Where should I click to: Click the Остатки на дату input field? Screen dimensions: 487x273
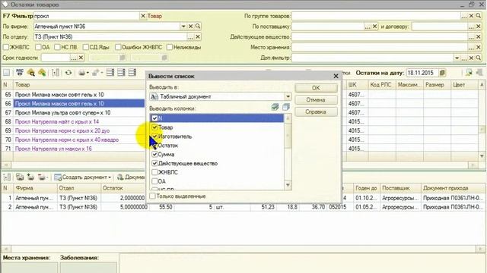point(422,73)
